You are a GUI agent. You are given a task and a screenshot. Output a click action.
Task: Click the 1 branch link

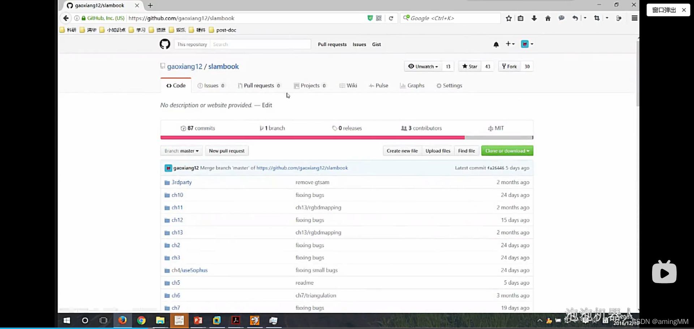[x=273, y=128]
